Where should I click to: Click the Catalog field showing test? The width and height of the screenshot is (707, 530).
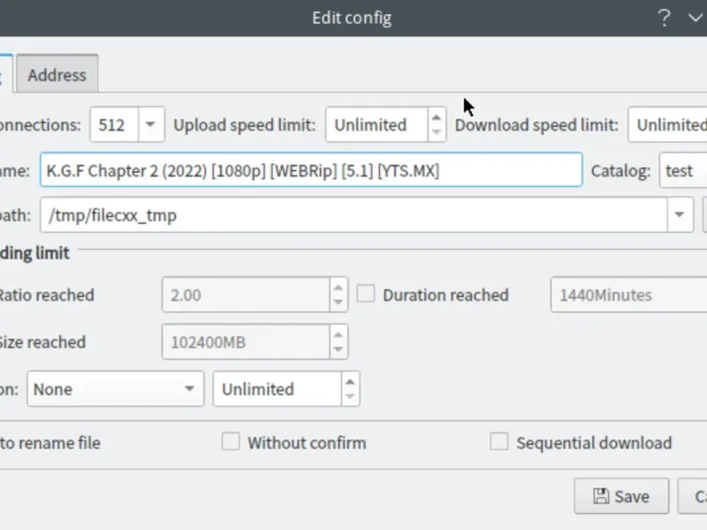click(682, 170)
